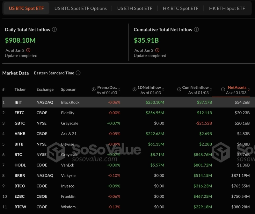Image resolution: width=255 pixels, height=214 pixels.
Task: Click info icon beside Daily Total Net Inflow
Action: tap(55, 30)
